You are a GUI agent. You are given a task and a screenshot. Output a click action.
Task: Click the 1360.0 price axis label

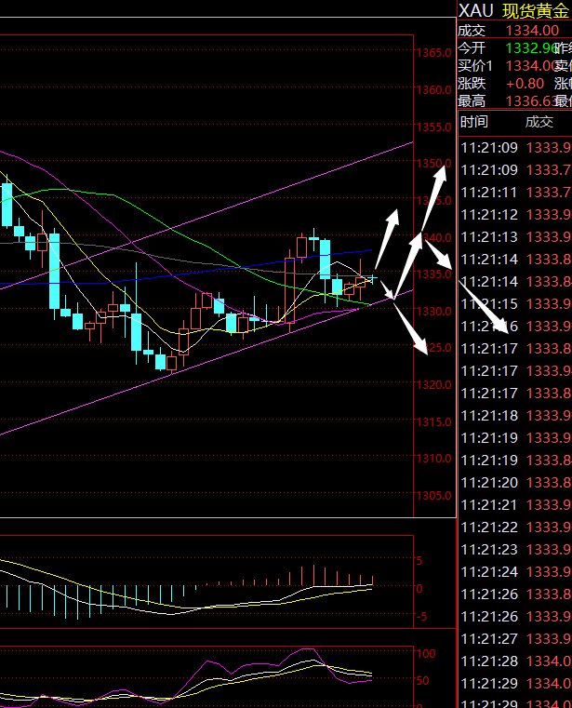click(433, 90)
